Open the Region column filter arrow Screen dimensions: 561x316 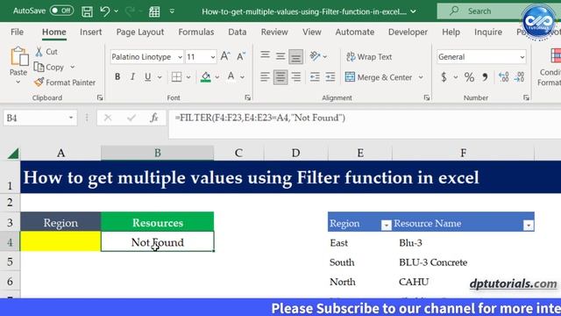pos(386,225)
